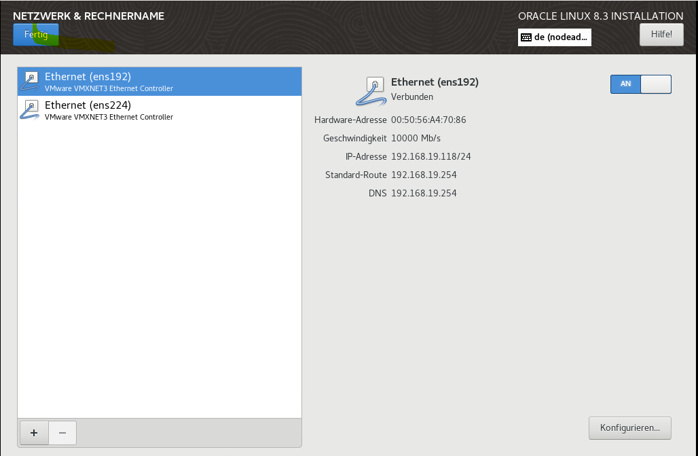Click the NETZWERK & RECHNERNAME heading
This screenshot has height=456, width=698.
click(88, 16)
